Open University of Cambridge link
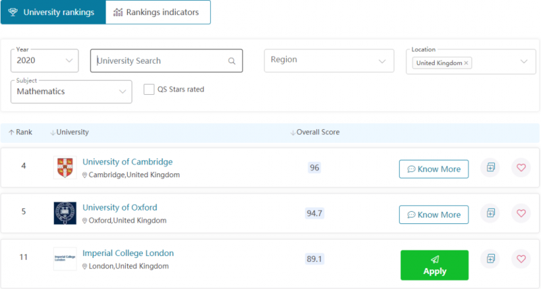 [x=127, y=162]
